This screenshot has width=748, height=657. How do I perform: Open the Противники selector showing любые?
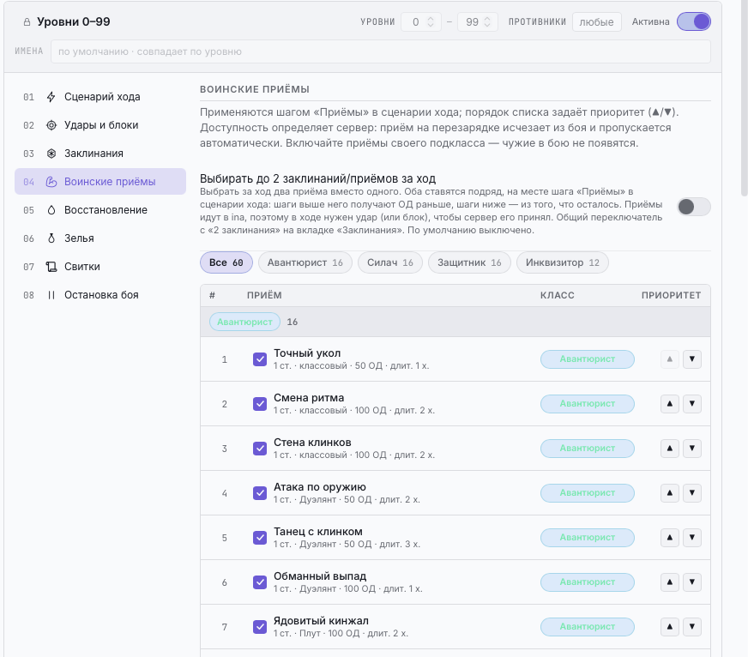coord(597,22)
